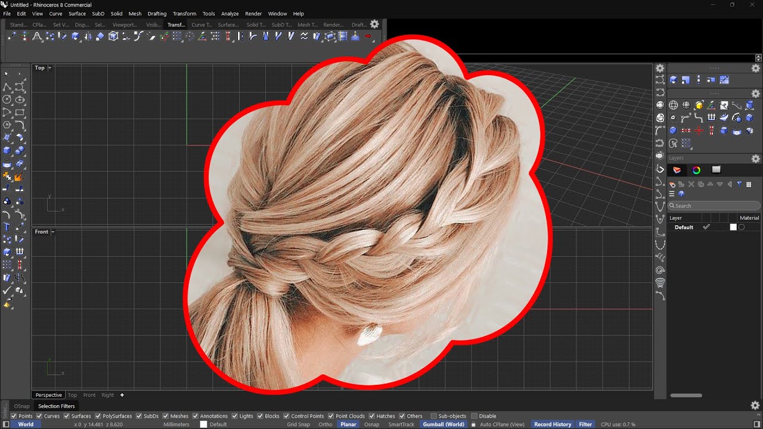The height and width of the screenshot is (429, 763).
Task: Select the Box solid tool
Action: click(x=7, y=151)
